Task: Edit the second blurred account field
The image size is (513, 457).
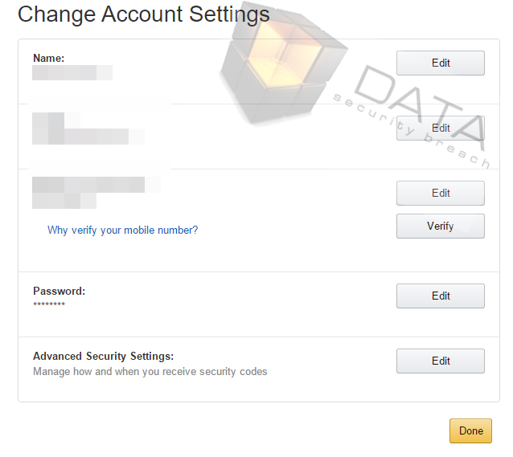Action: pos(441,128)
